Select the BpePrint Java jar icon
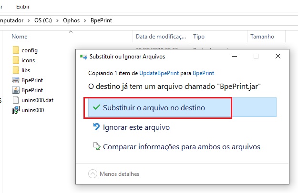 pyautogui.click(x=16, y=90)
